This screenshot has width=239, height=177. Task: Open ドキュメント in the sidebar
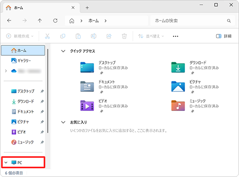coord(23,111)
